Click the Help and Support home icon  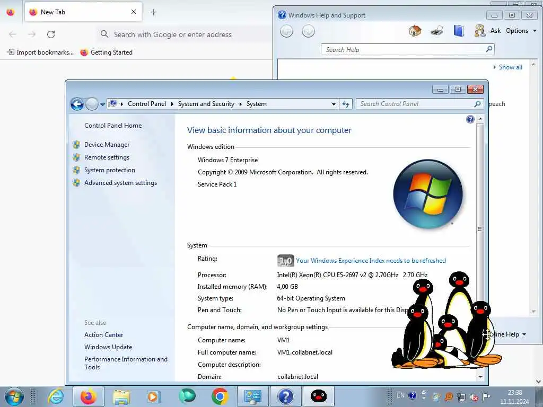pyautogui.click(x=415, y=31)
